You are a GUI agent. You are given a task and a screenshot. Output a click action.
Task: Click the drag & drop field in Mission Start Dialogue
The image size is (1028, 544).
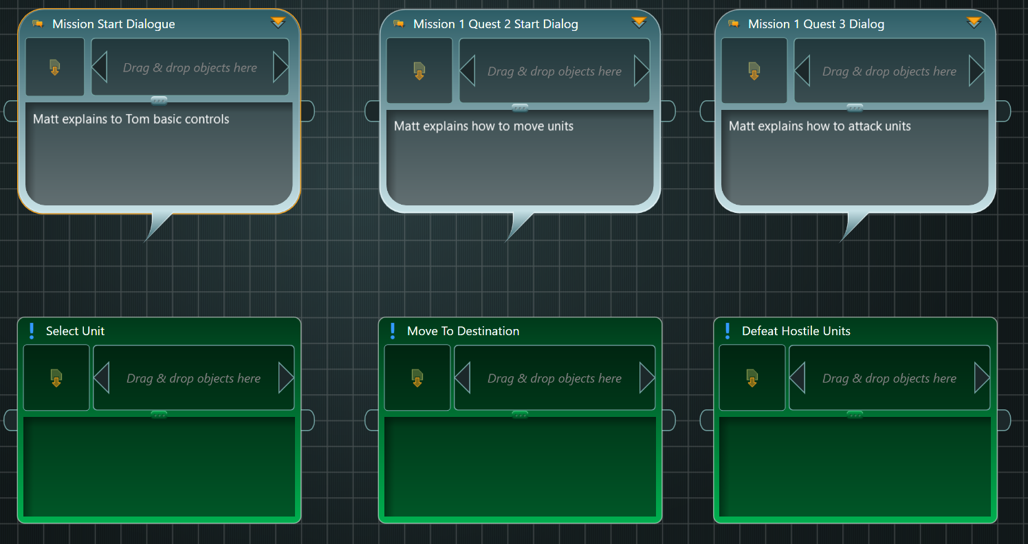190,67
